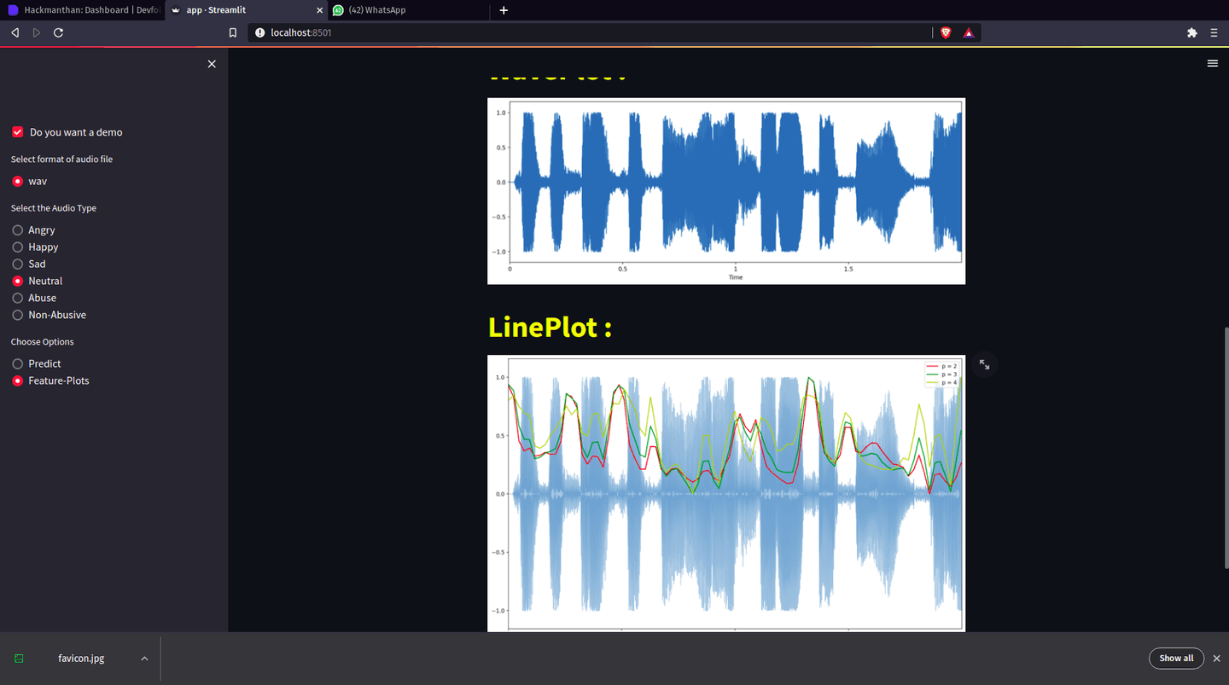Select Neutral audio type
The width and height of the screenshot is (1229, 685).
point(17,281)
